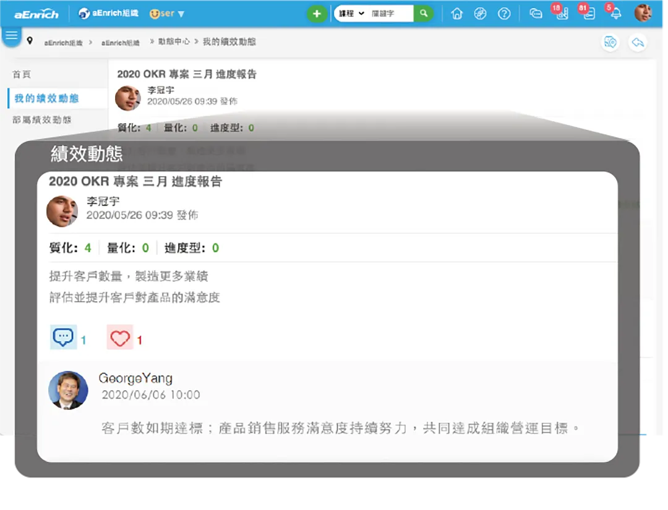
Task: Click inside the keyword search input field
Action: pos(390,12)
